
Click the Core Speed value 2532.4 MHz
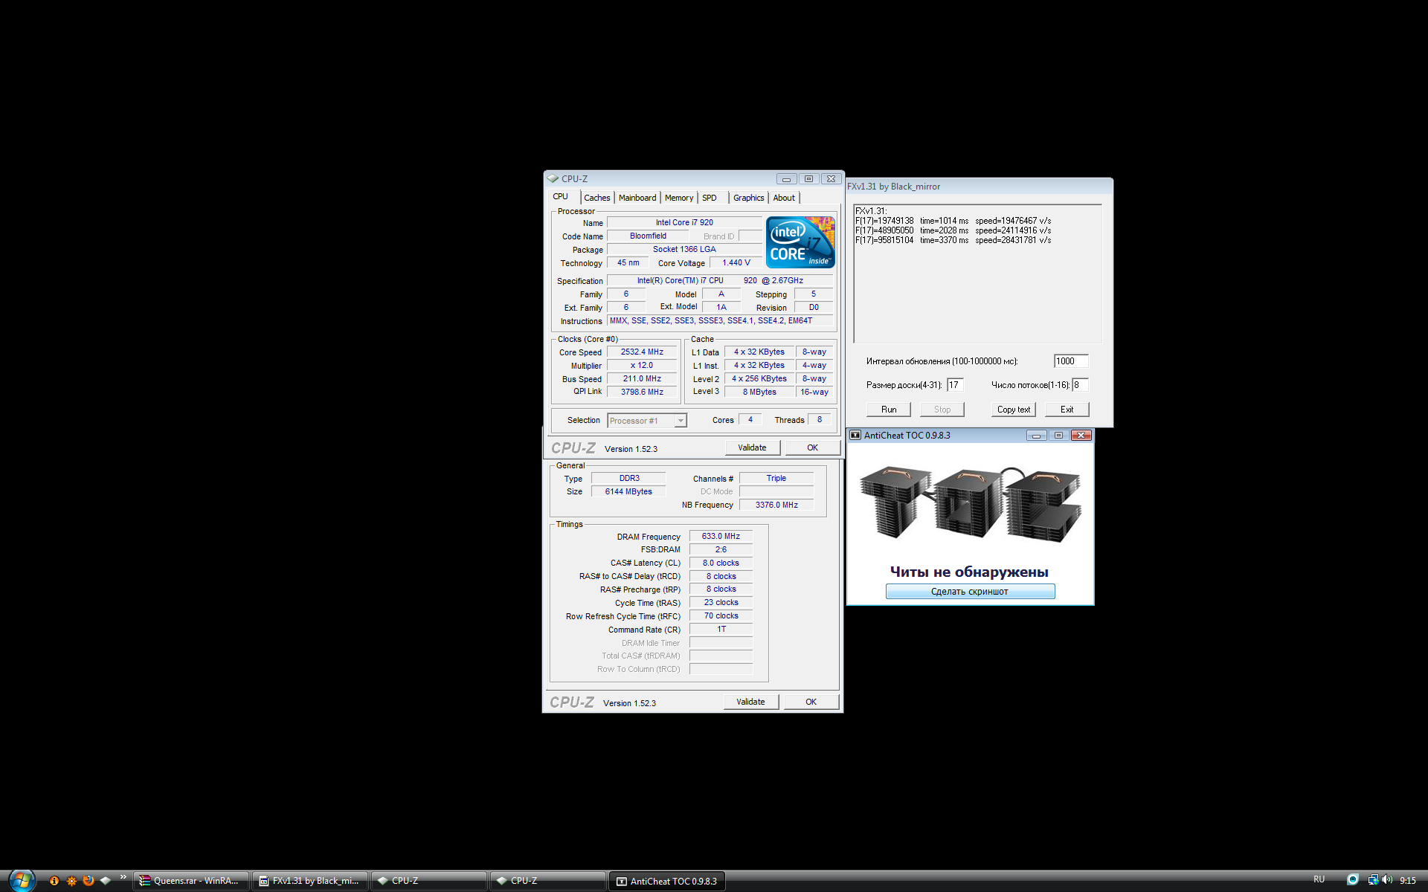pos(642,352)
